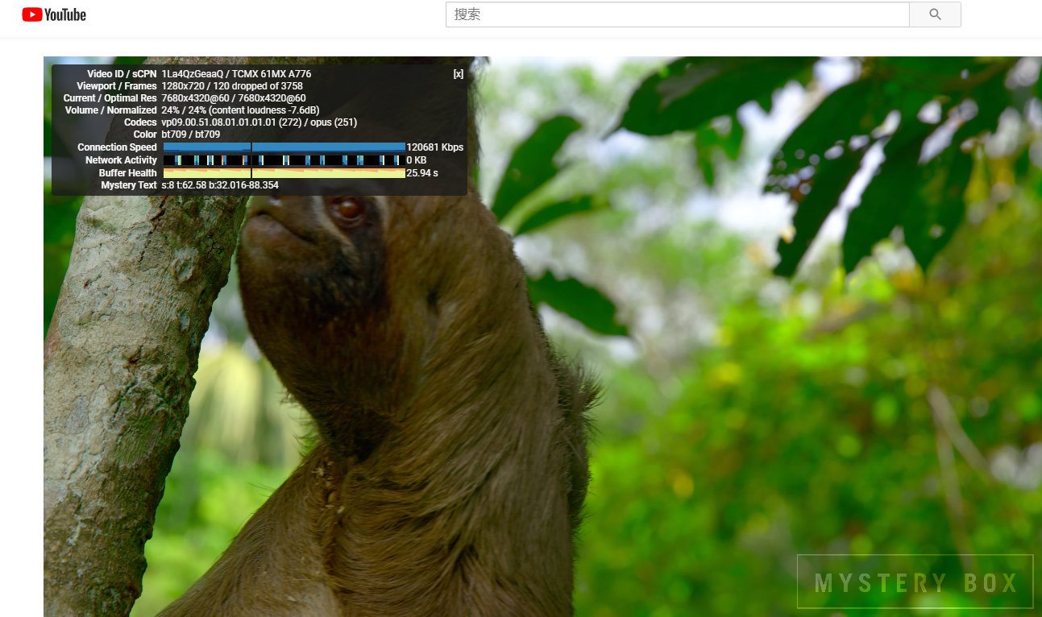Click the Buffer Health graph bar

[284, 173]
